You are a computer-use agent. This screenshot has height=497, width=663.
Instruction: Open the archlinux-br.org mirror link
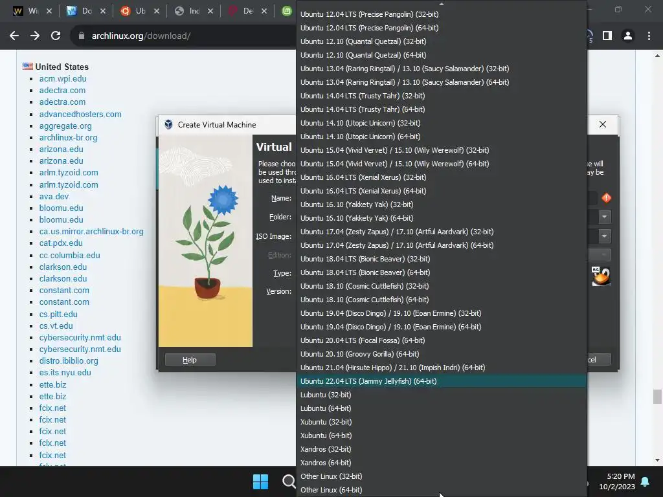[68, 137]
